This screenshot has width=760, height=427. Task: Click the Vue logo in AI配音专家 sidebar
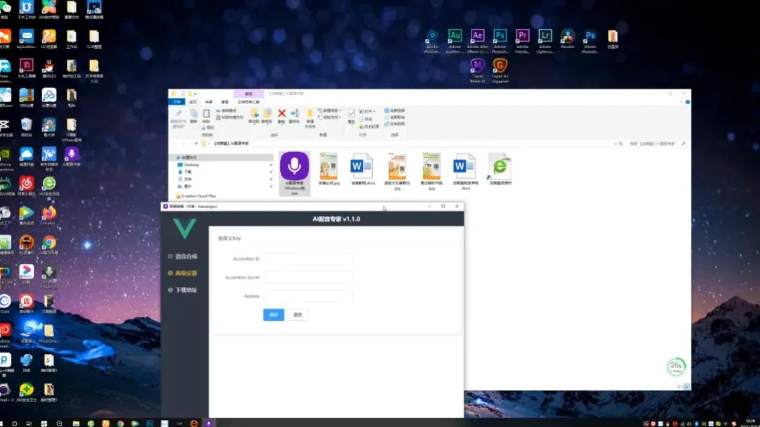(x=184, y=229)
